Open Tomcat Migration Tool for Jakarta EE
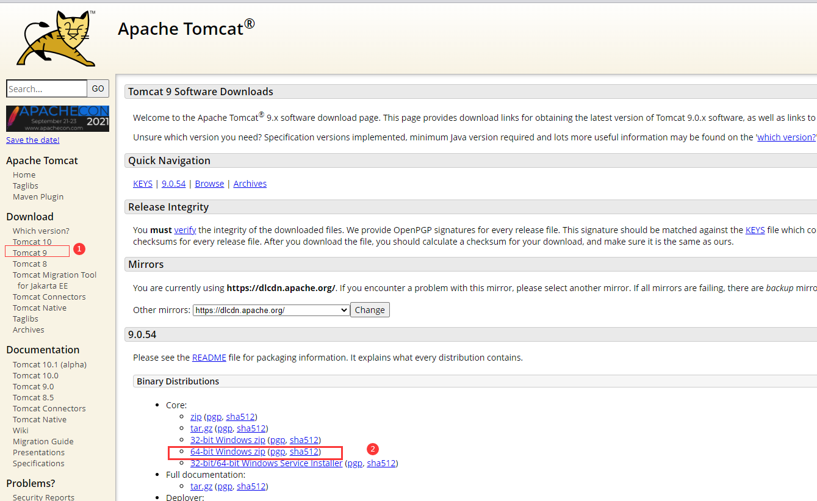817x501 pixels. (x=55, y=280)
